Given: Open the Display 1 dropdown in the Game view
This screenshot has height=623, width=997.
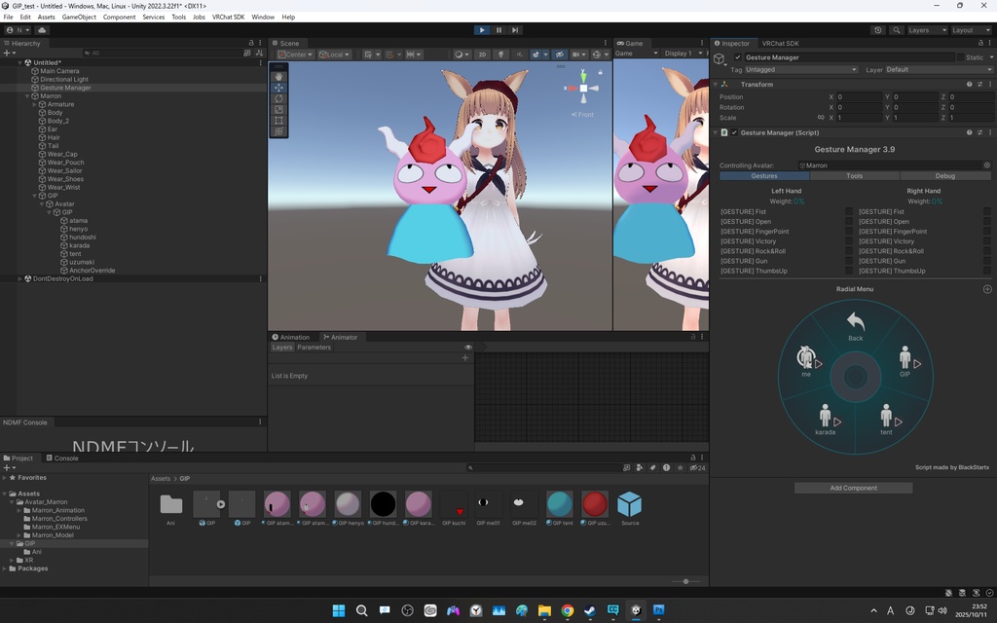Looking at the screenshot, I should [x=680, y=53].
